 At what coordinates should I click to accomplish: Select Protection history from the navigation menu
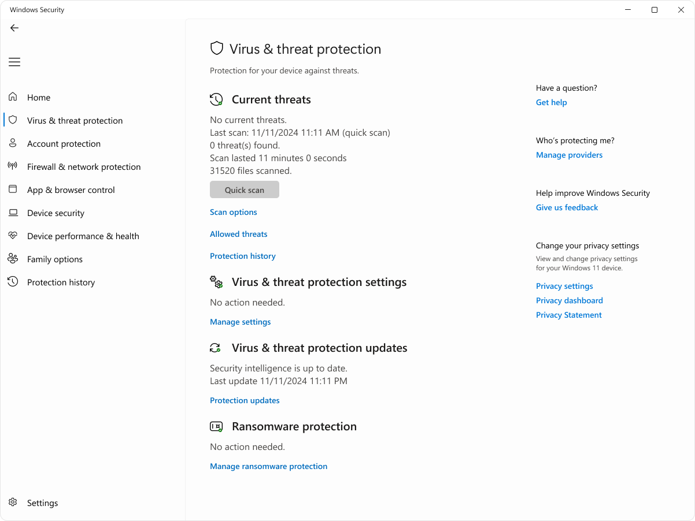point(61,282)
